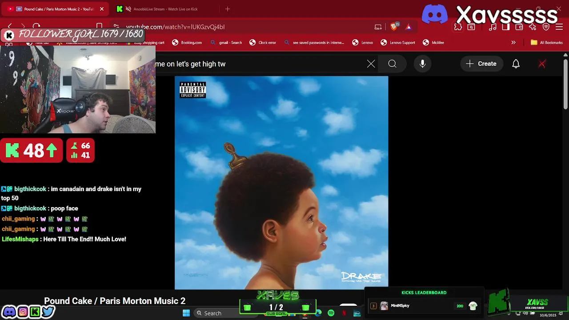Clear the YouTube search query with X

(371, 64)
